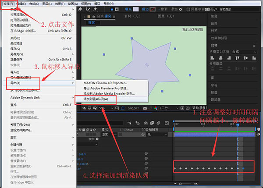
Task: Open the (二分 resolution dropdown
Action: (x=169, y=108)
